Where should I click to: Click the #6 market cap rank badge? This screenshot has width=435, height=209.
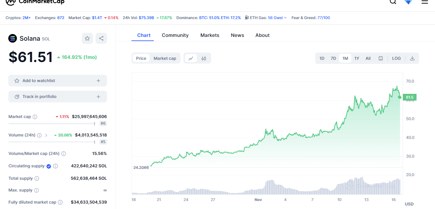(103, 123)
